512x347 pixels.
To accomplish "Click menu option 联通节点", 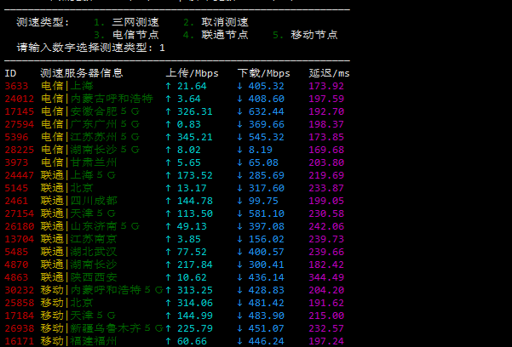I will 225,35.
